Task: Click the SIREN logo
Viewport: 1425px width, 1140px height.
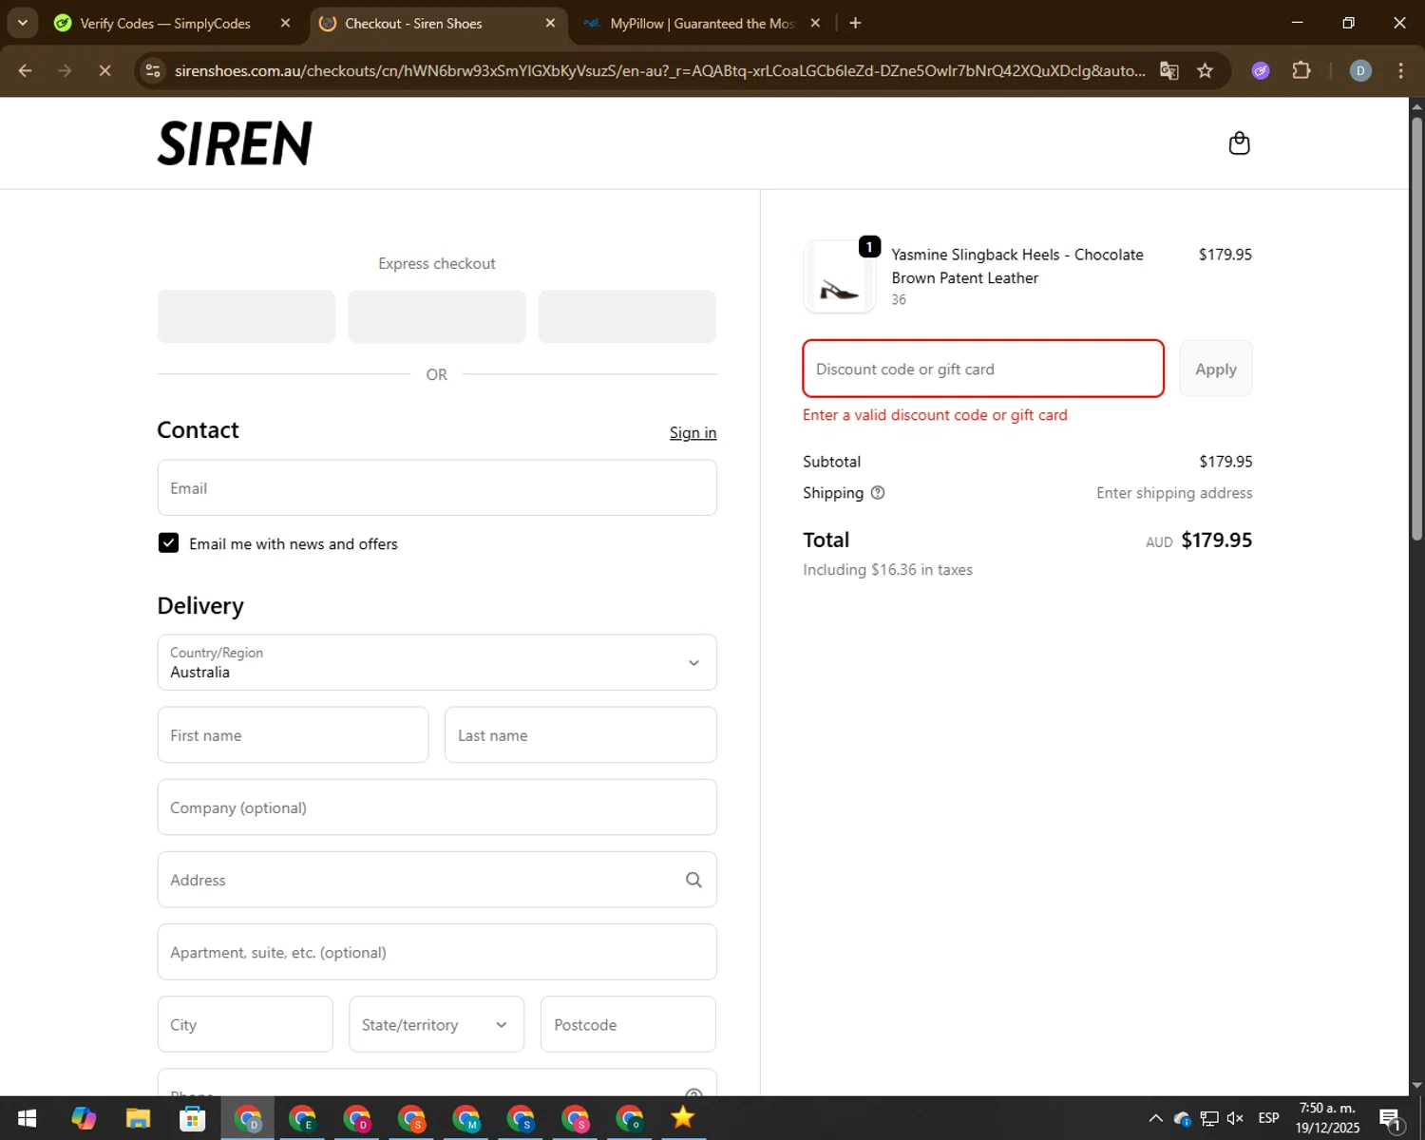Action: [235, 143]
